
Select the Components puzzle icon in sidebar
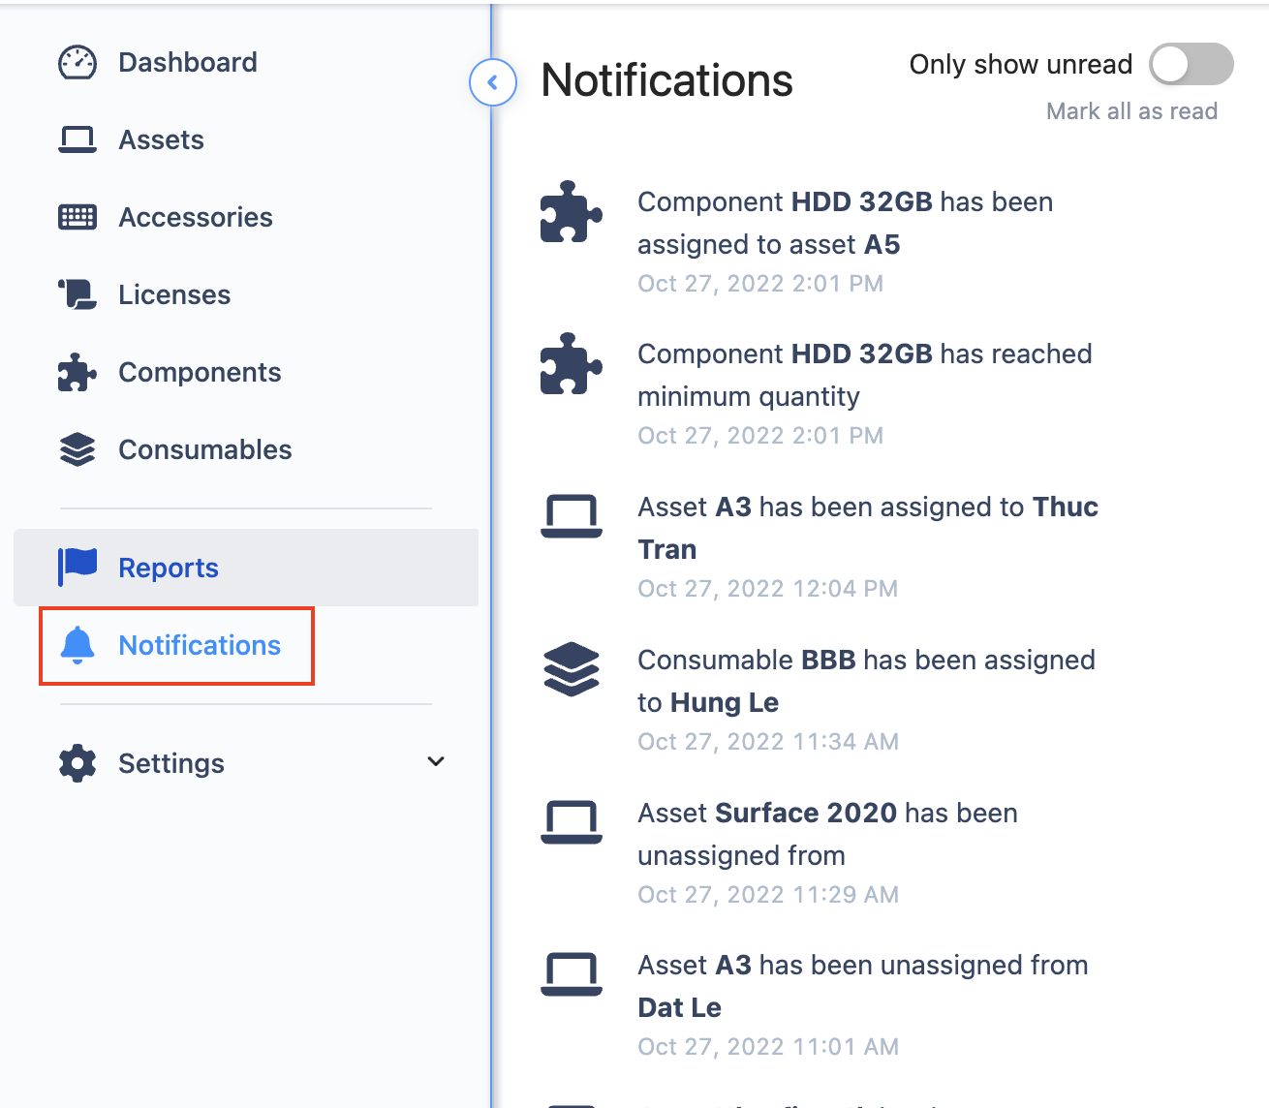[77, 372]
